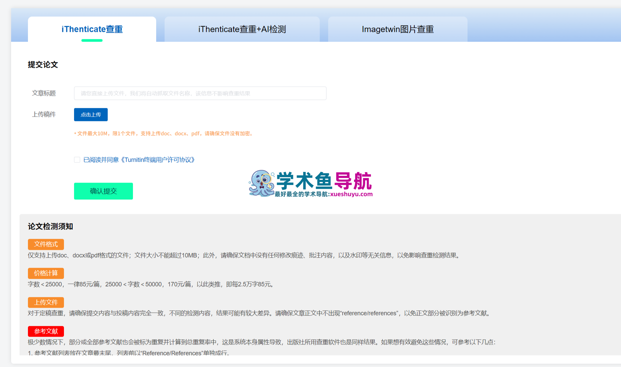Tick the Turnitin agreement checkbox
Screen dimensions: 621x367
(x=77, y=160)
